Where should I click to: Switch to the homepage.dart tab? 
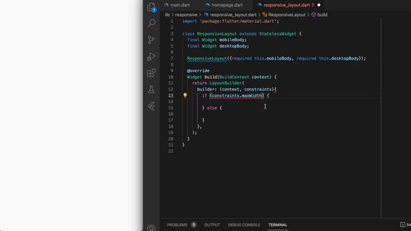[227, 5]
